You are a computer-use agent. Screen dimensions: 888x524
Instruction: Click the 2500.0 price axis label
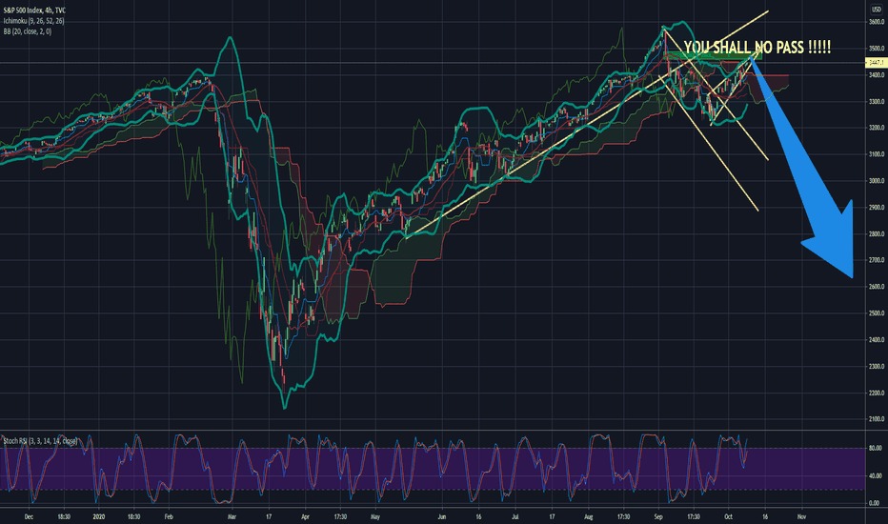tap(877, 313)
